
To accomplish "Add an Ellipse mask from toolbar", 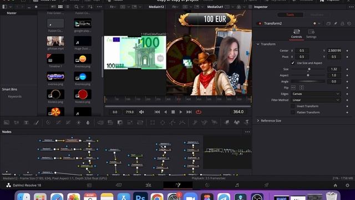I will tap(163, 122).
